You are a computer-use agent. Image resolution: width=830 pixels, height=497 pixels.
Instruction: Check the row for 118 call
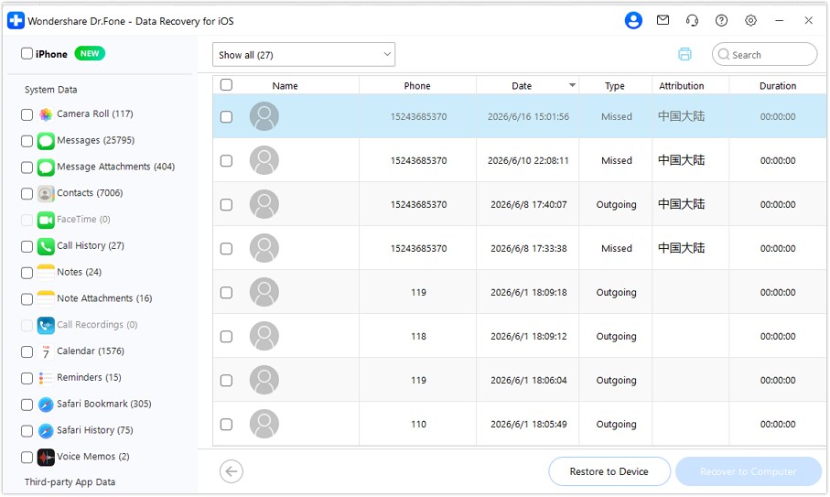226,336
